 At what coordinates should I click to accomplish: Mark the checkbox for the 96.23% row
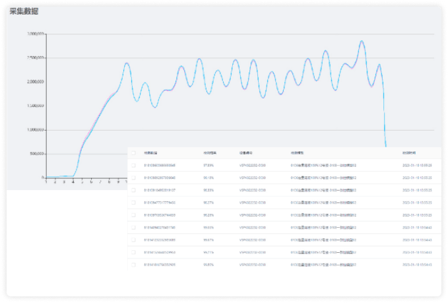point(133,215)
